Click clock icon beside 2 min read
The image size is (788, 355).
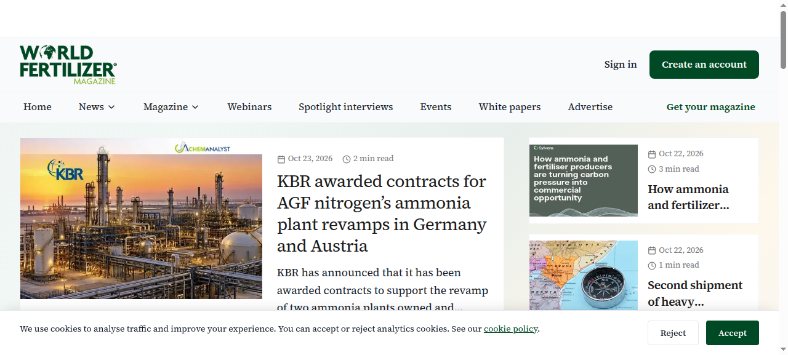point(347,159)
